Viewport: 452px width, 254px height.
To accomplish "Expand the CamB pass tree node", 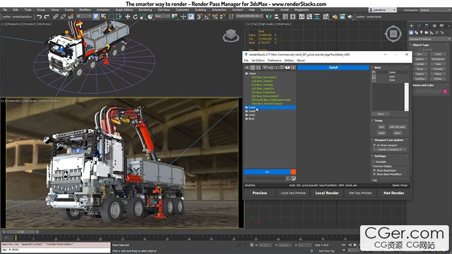I will (x=247, y=111).
